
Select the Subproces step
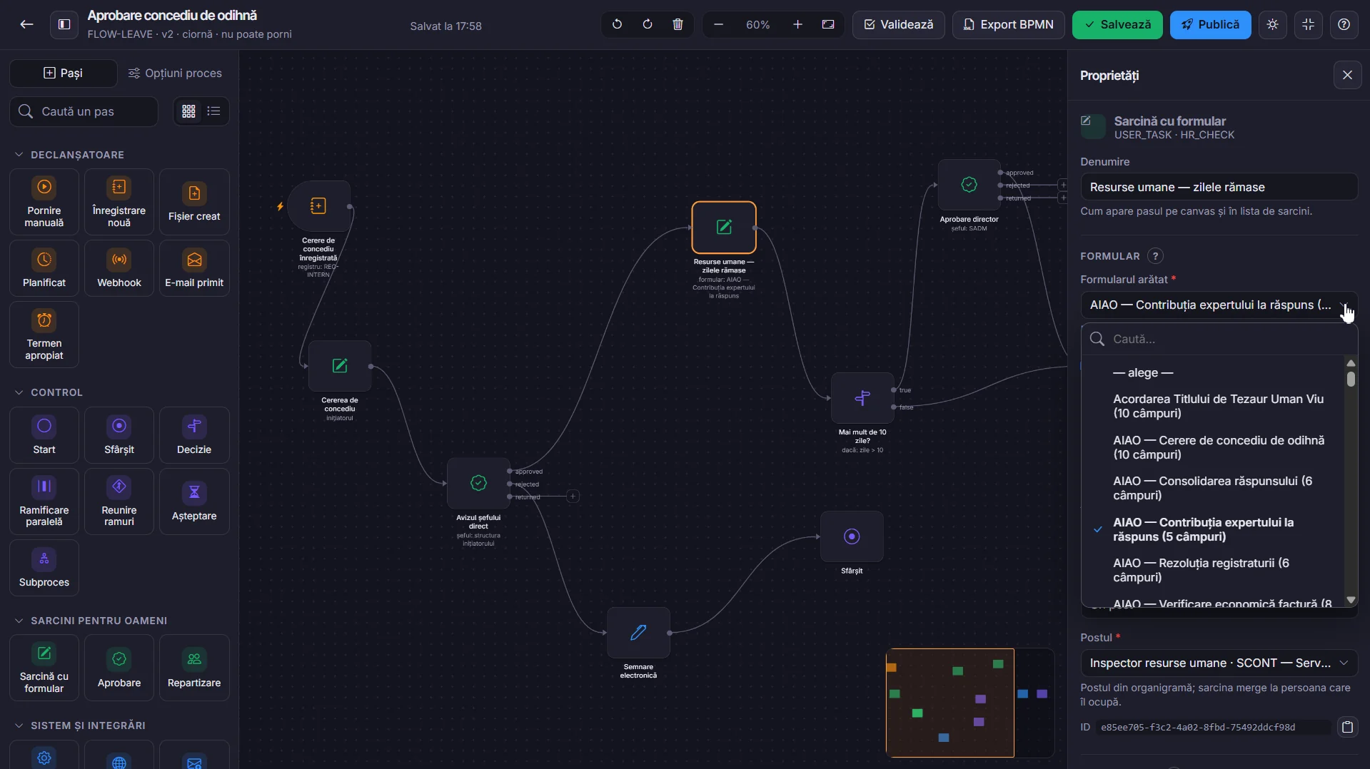click(44, 568)
